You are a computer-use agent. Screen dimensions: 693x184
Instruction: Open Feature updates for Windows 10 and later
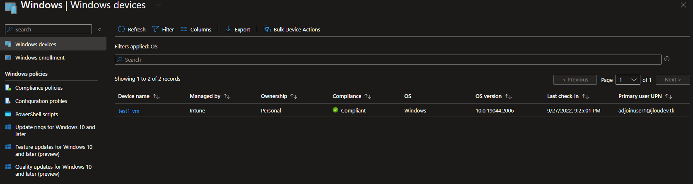click(x=54, y=150)
